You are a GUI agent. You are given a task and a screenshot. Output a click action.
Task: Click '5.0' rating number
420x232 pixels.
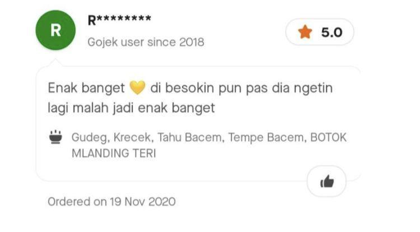[x=332, y=32]
